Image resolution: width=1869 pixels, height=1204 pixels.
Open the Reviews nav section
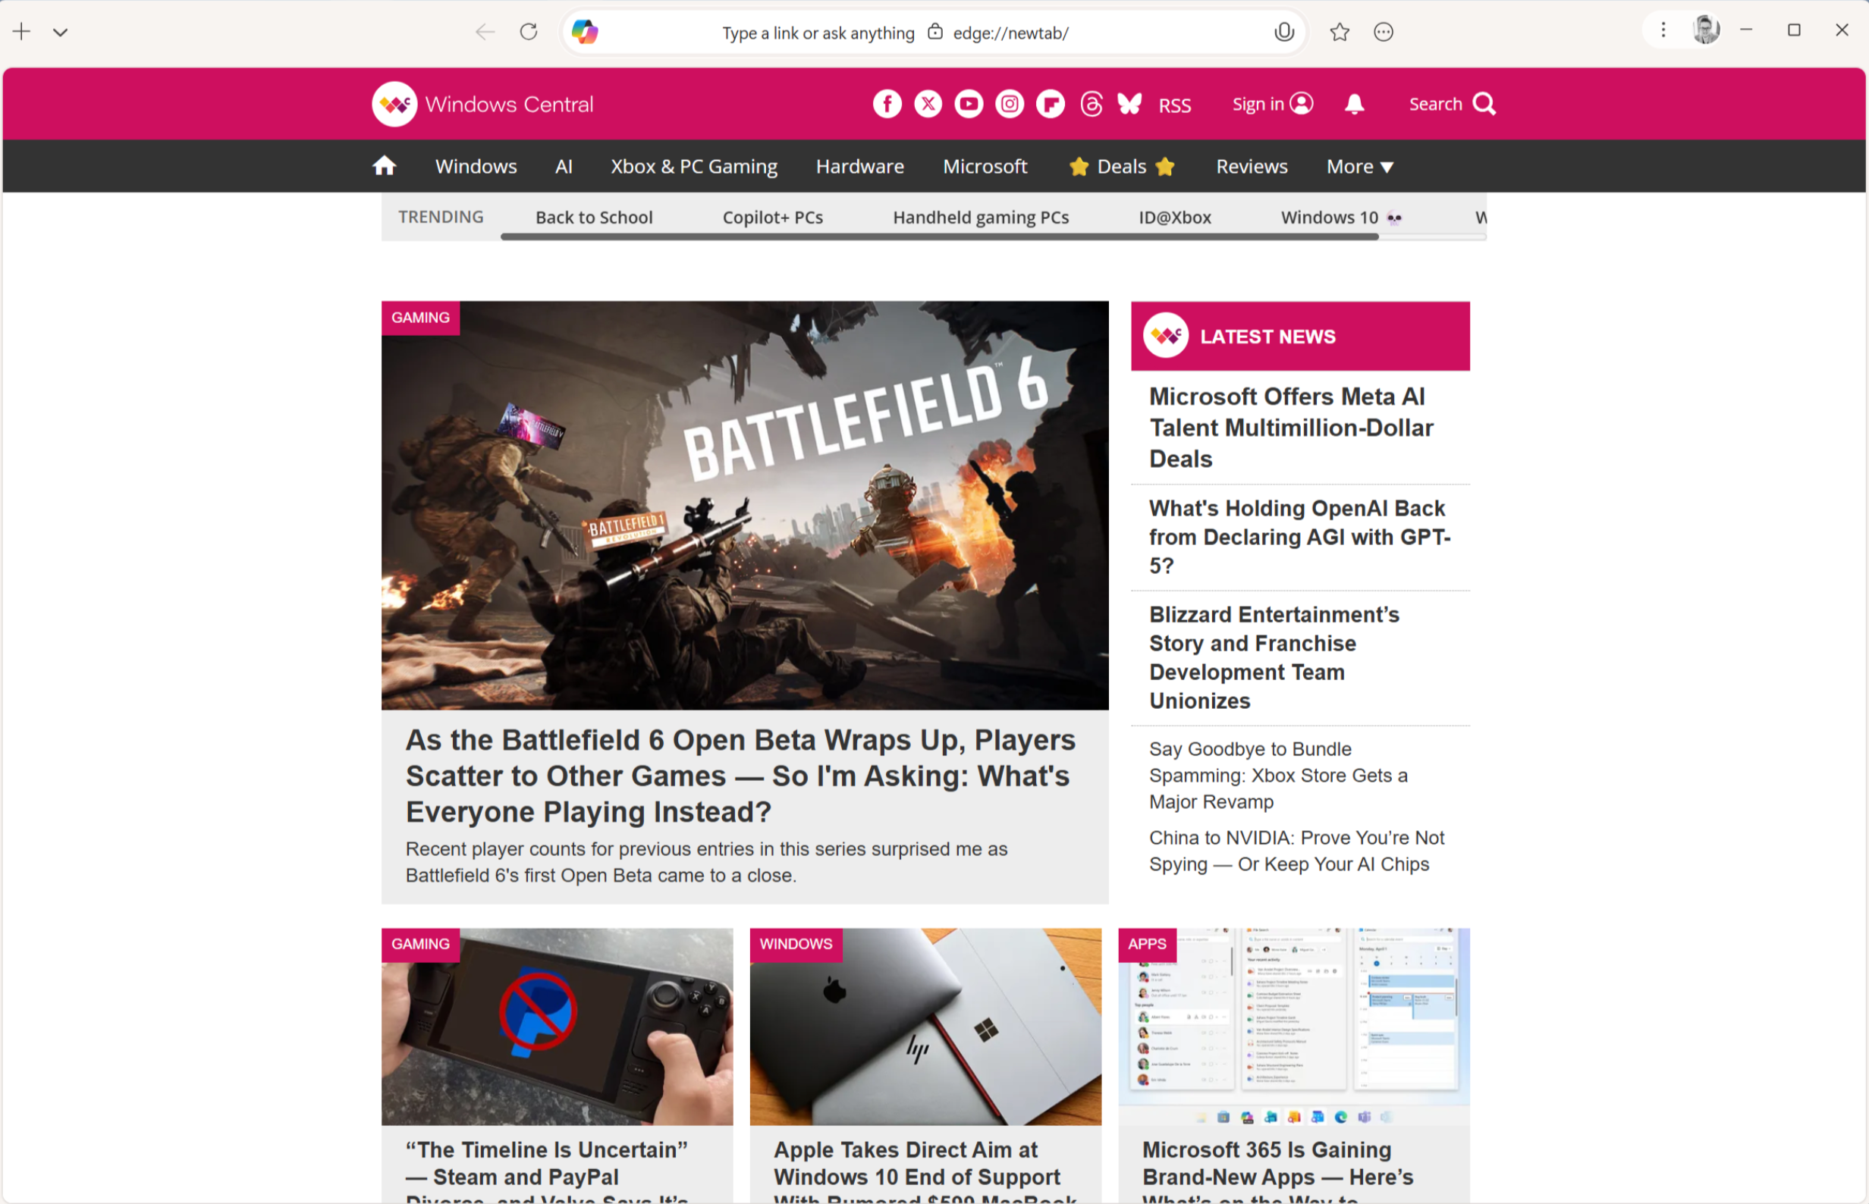1252,167
